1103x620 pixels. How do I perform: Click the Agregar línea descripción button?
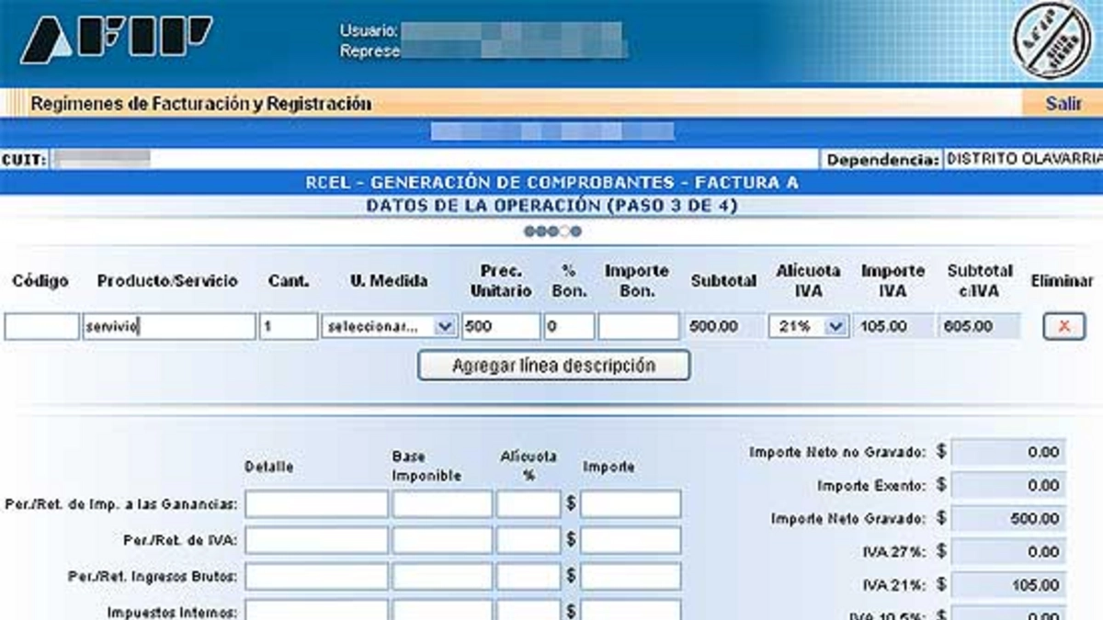pyautogui.click(x=553, y=366)
